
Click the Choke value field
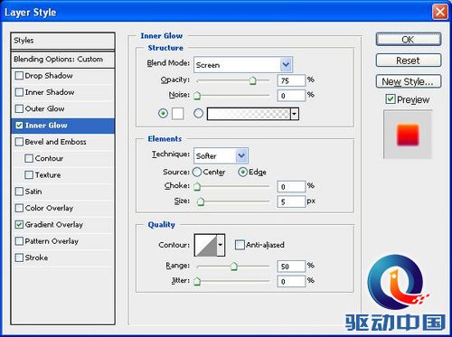click(291, 186)
